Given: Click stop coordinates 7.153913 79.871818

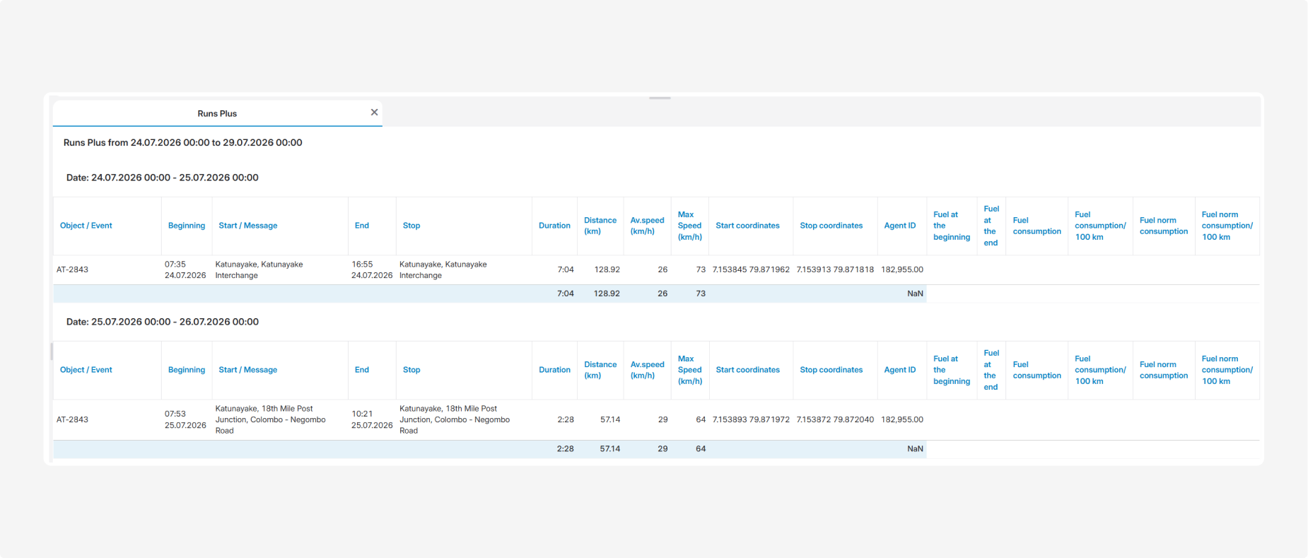Looking at the screenshot, I should 835,269.
